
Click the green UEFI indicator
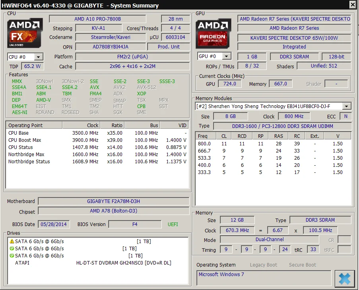(173, 224)
